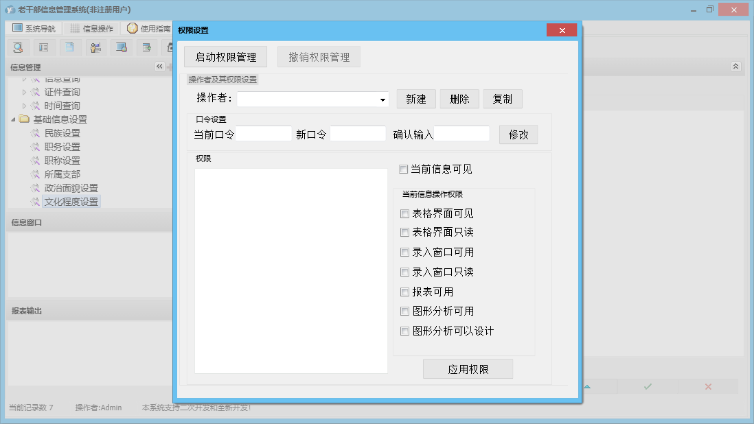Click the icon beside 职务设置

coord(35,147)
